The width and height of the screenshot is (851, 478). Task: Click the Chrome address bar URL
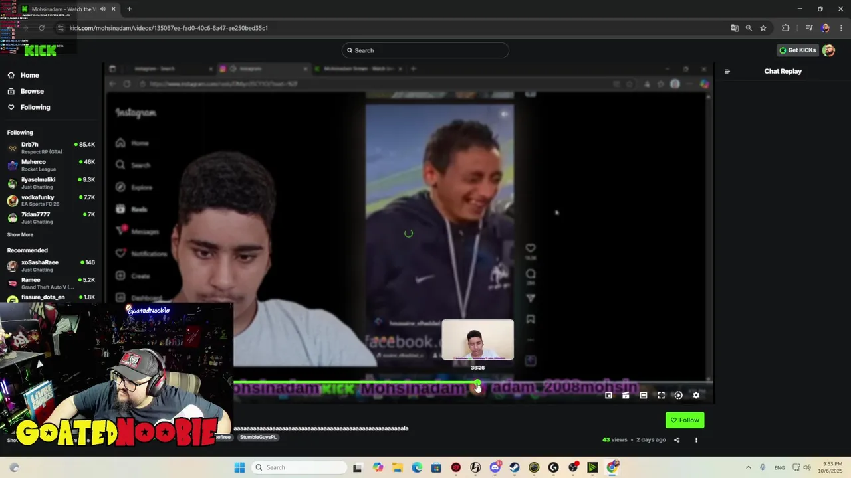click(x=168, y=28)
